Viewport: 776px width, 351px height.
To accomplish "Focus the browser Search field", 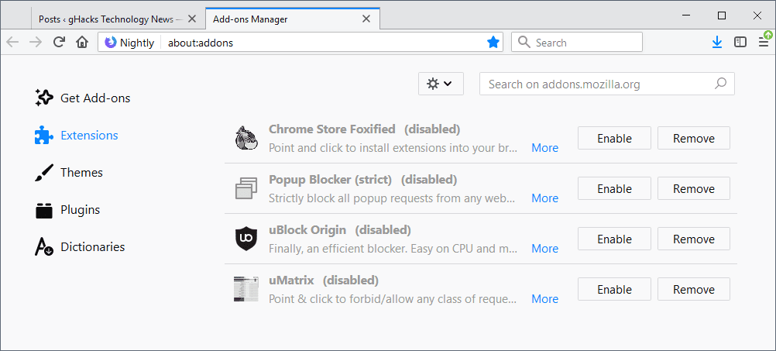I will pos(576,43).
